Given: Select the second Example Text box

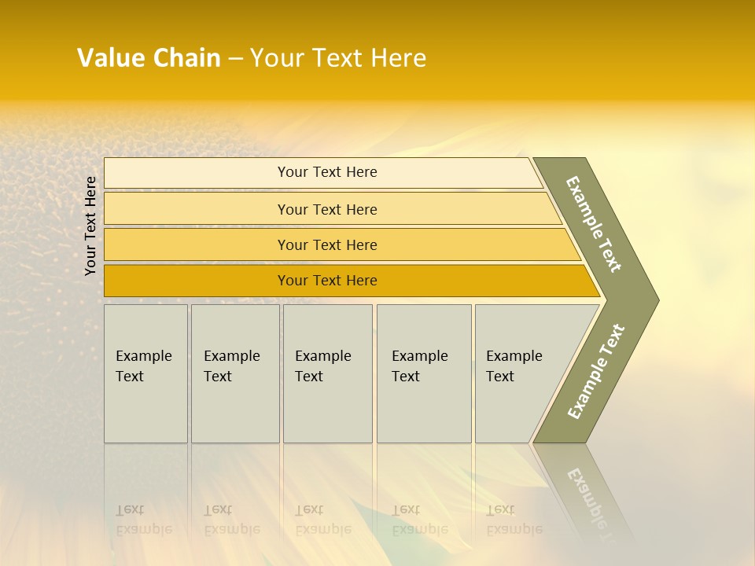Looking at the screenshot, I should (234, 373).
